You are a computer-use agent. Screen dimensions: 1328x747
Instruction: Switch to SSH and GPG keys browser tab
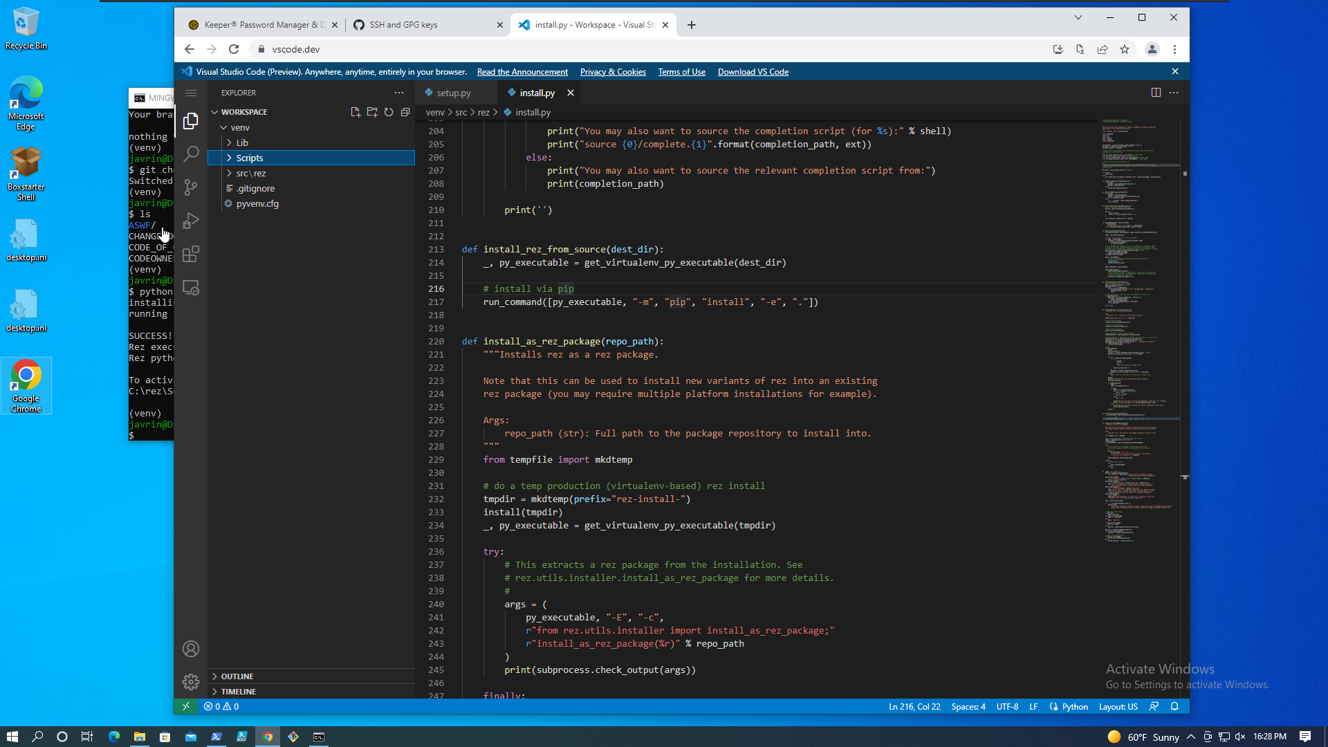click(403, 25)
